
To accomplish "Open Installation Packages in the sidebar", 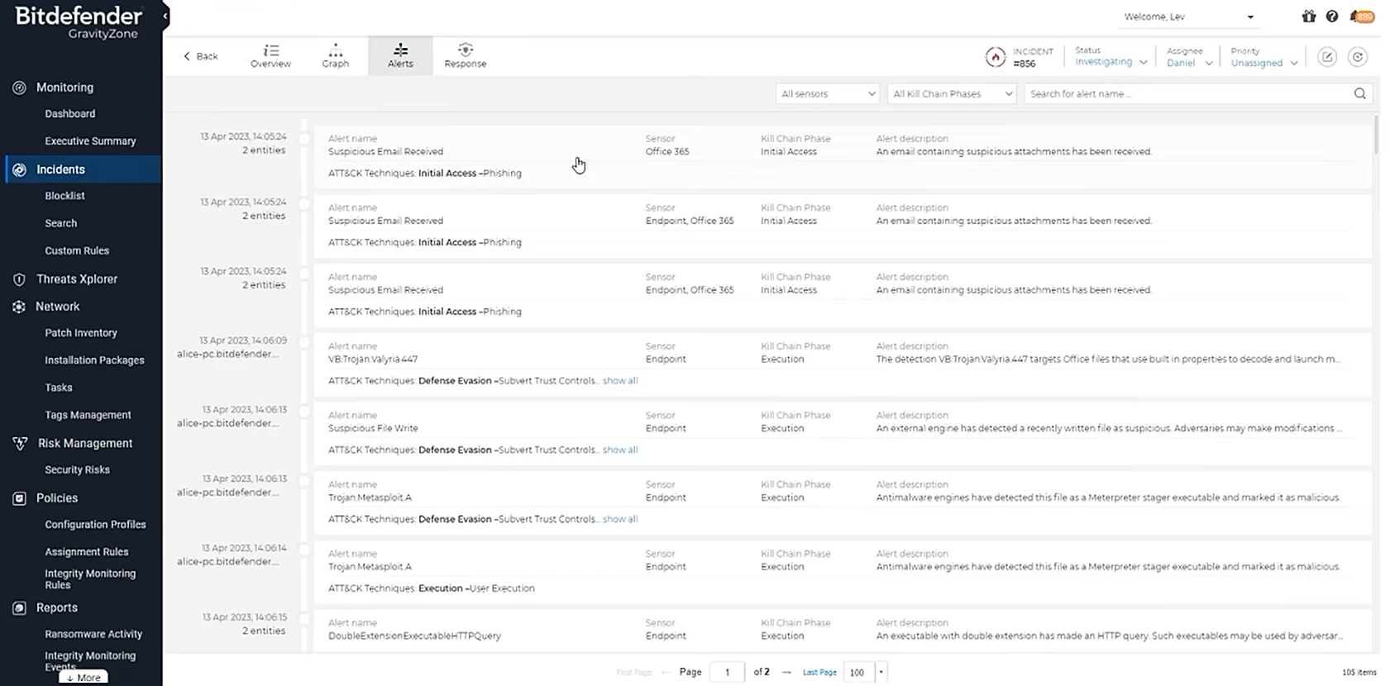I will click(x=94, y=360).
